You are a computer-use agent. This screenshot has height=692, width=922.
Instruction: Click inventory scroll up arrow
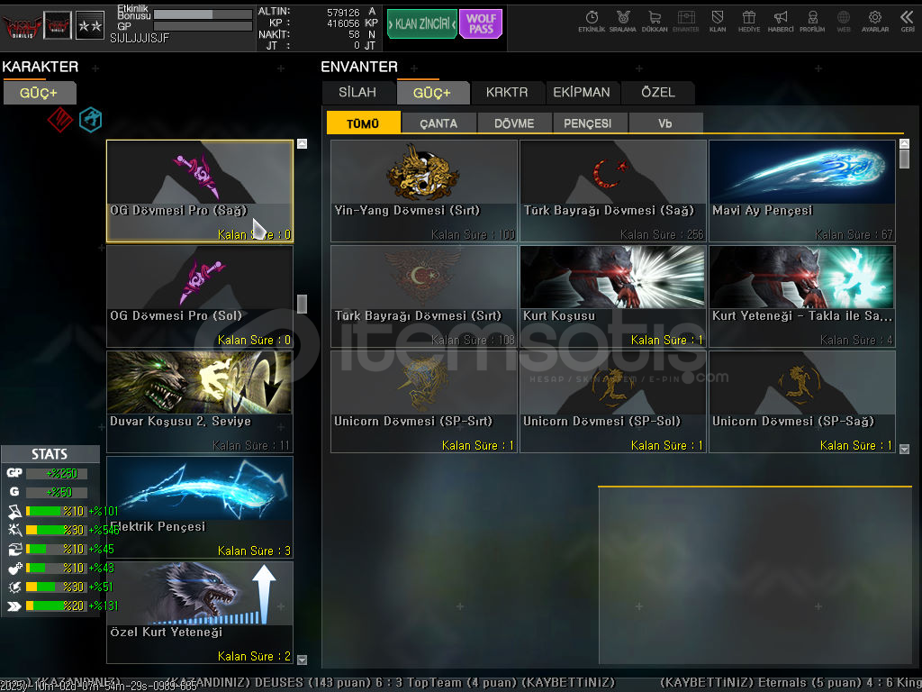[904, 143]
